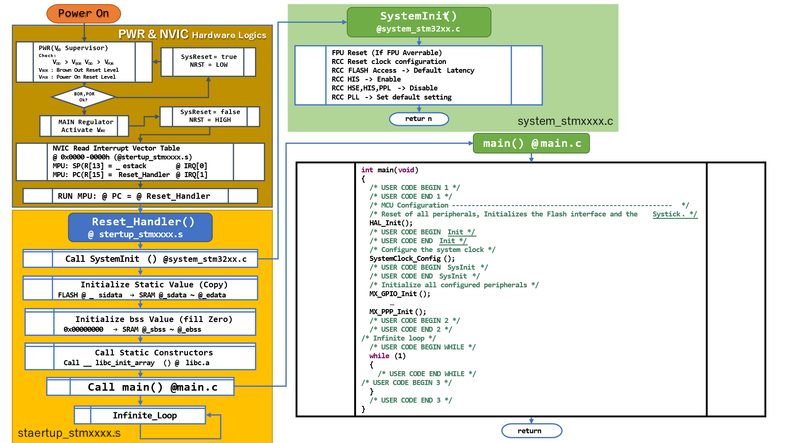Select the PWR(VDD Supervisor) check box
Viewport: 788px width, 443px height.
tap(84, 62)
